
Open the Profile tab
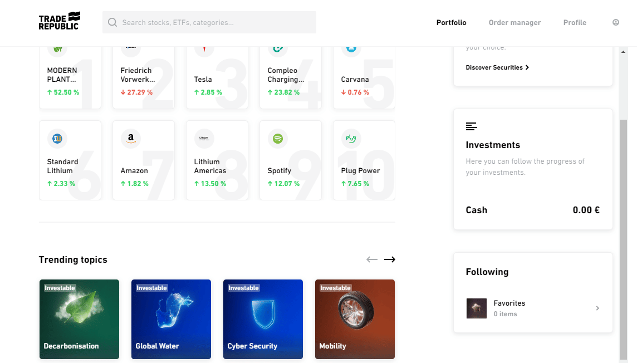point(575,23)
